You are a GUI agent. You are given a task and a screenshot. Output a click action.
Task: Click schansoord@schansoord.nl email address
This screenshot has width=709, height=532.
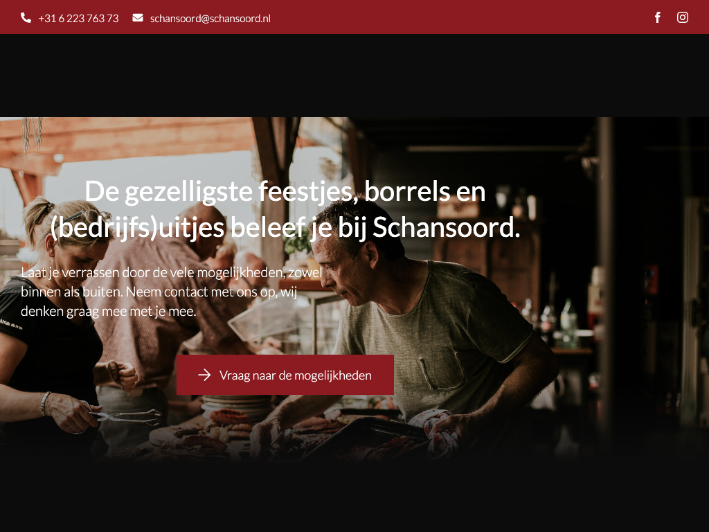(210, 19)
